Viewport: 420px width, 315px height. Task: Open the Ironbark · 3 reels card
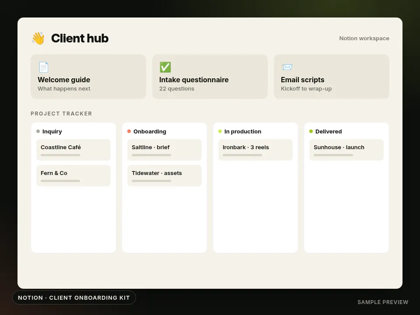point(255,150)
